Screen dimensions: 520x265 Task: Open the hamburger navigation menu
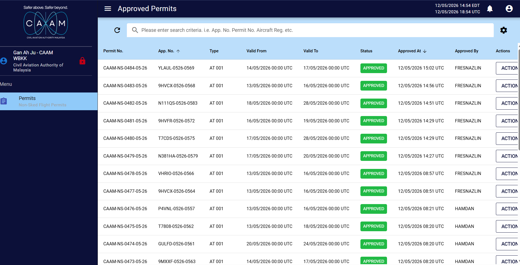[108, 9]
